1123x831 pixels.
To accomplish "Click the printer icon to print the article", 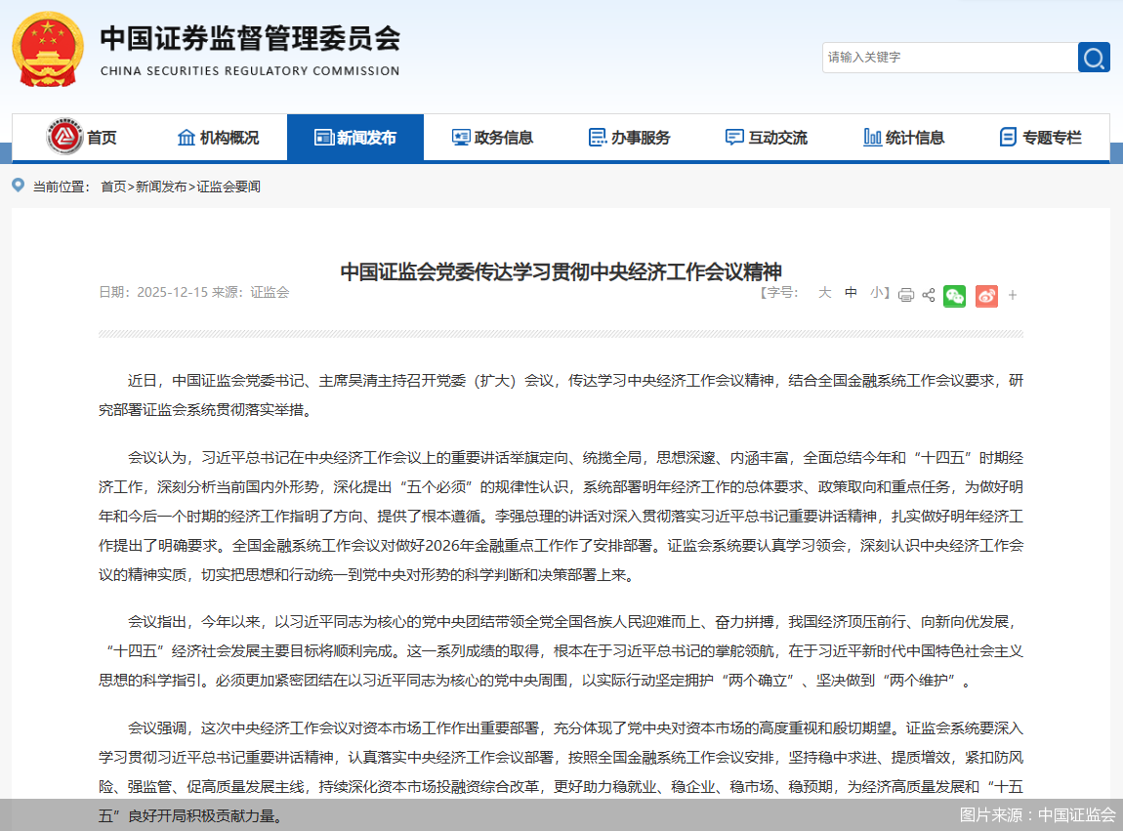I will click(x=906, y=295).
